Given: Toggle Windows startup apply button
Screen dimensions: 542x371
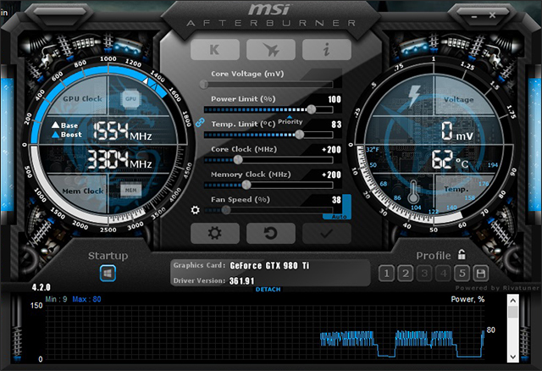Looking at the screenshot, I should pos(108,273).
